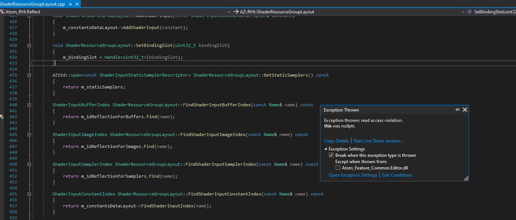This screenshot has height=220, width=516.
Task: Open the Atom_RHI.Reflect project dropdown
Action: click(x=228, y=12)
